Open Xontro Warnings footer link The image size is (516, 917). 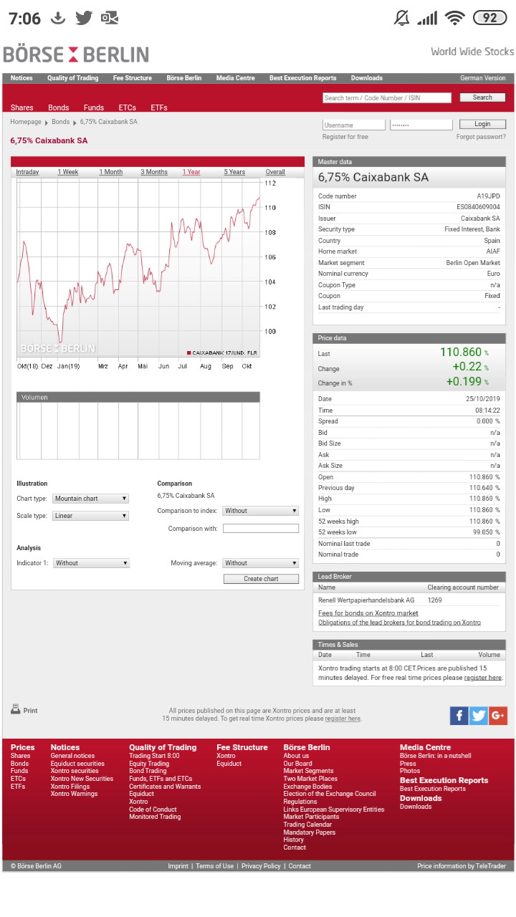[74, 794]
